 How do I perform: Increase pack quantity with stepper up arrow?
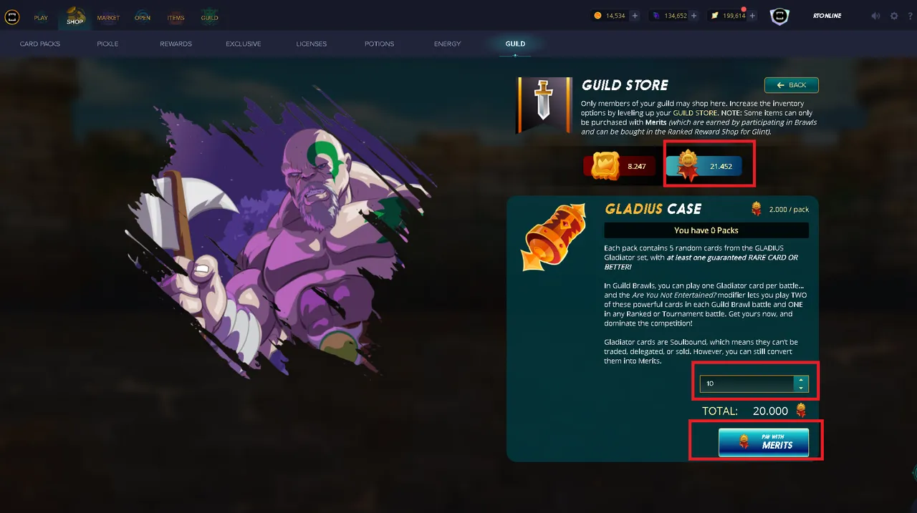801,380
